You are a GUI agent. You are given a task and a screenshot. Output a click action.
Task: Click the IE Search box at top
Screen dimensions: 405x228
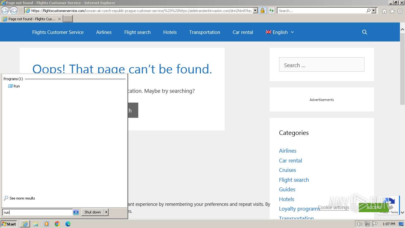click(x=321, y=10)
